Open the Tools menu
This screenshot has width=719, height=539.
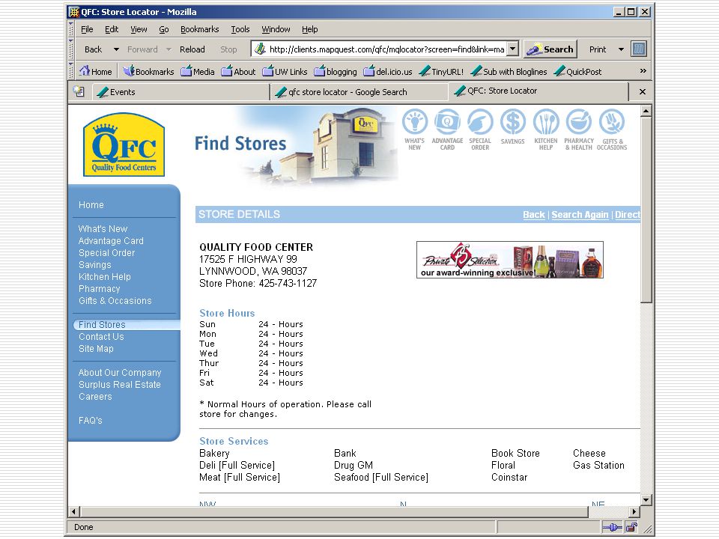240,29
